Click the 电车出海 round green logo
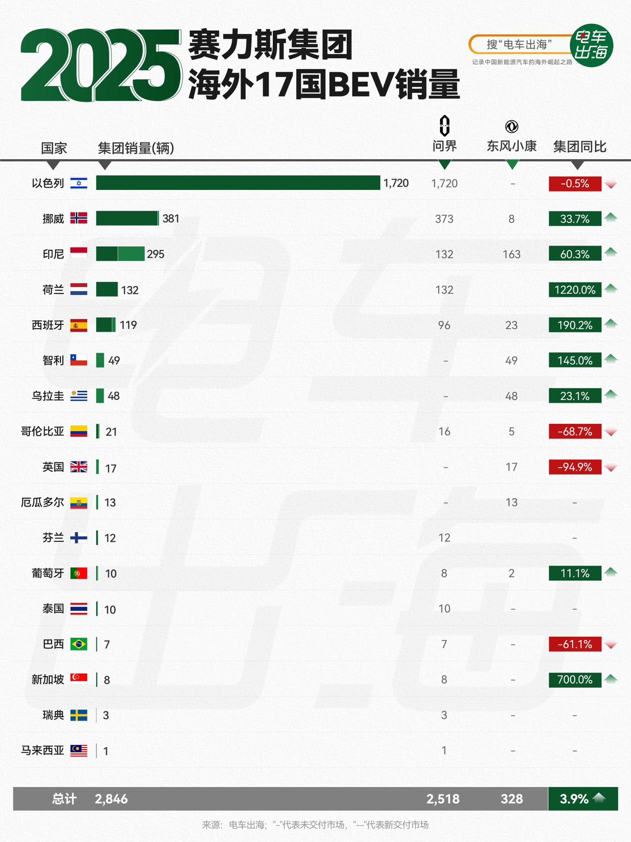This screenshot has height=842, width=631. point(592,45)
